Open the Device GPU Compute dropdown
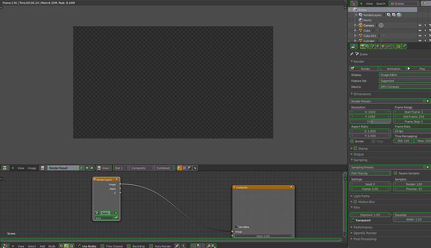Viewport: 431px width, 248px height. (x=405, y=87)
